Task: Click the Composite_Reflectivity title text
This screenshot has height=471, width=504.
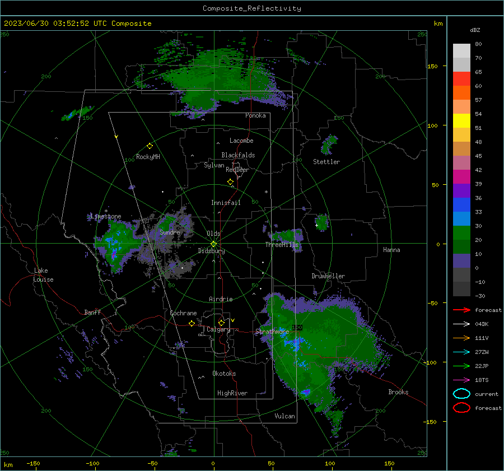Action: point(251,8)
